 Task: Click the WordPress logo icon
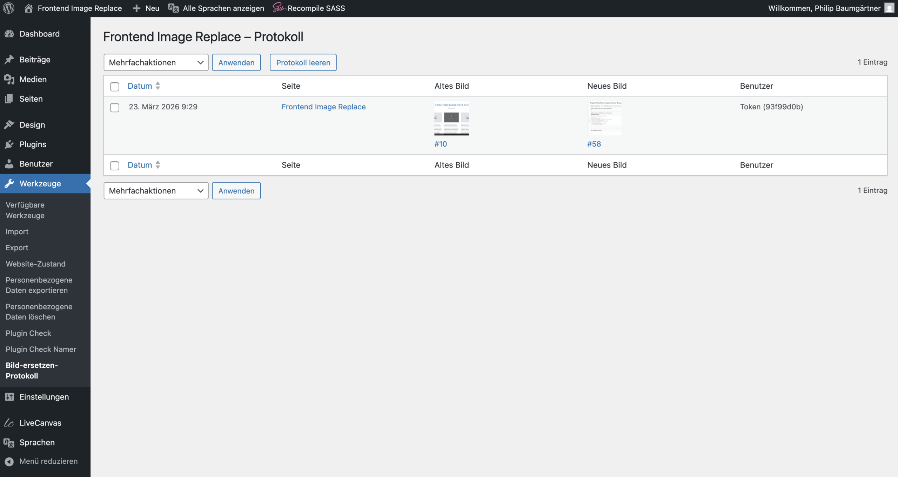pos(8,8)
